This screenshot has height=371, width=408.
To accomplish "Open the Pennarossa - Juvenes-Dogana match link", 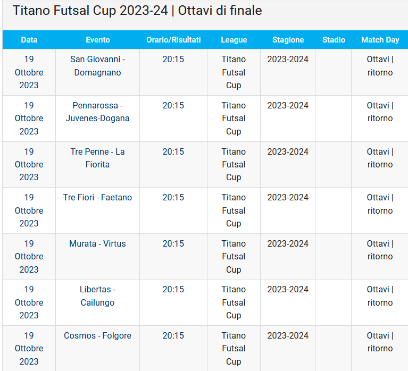I will tap(97, 112).
